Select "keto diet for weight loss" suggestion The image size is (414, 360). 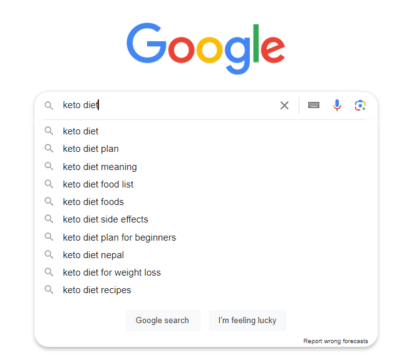point(111,272)
